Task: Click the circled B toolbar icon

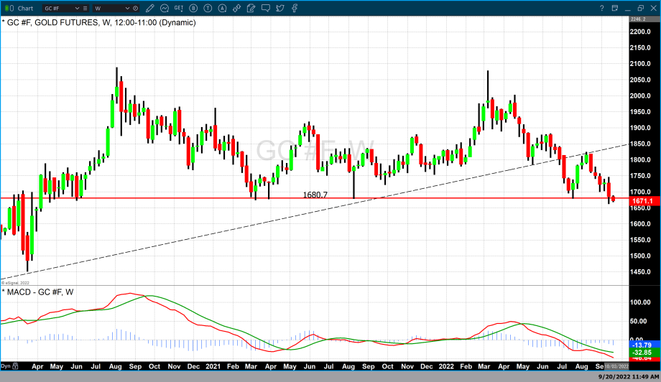Action: pyautogui.click(x=194, y=8)
